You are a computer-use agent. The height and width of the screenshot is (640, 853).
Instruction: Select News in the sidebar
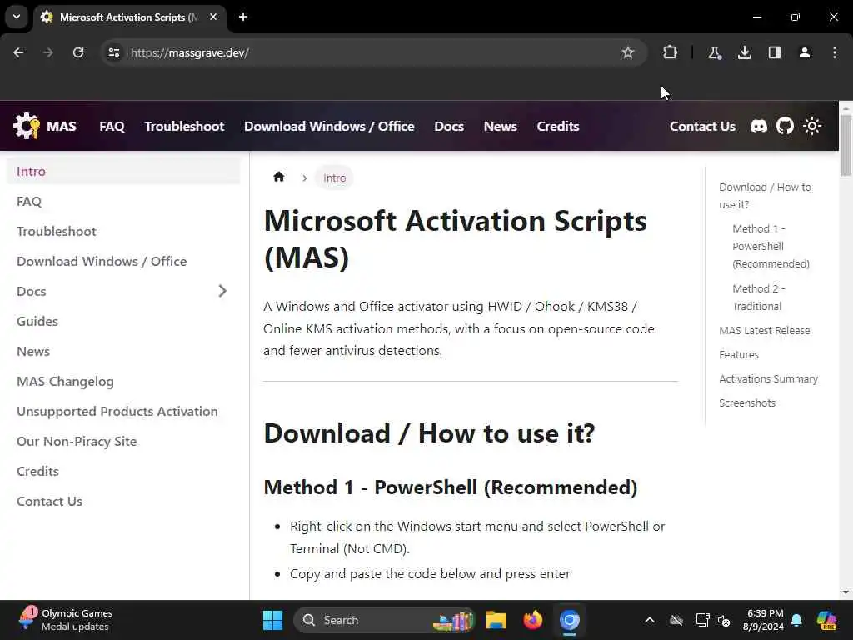click(x=123, y=351)
